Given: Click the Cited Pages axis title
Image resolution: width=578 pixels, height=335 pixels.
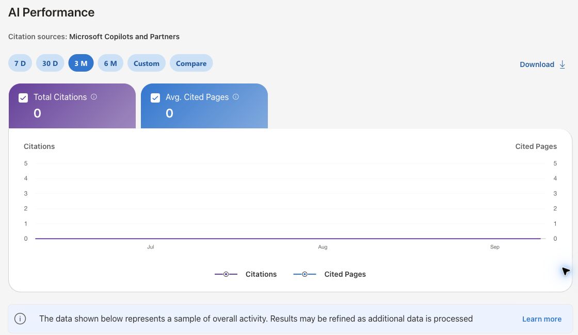Looking at the screenshot, I should (x=536, y=146).
